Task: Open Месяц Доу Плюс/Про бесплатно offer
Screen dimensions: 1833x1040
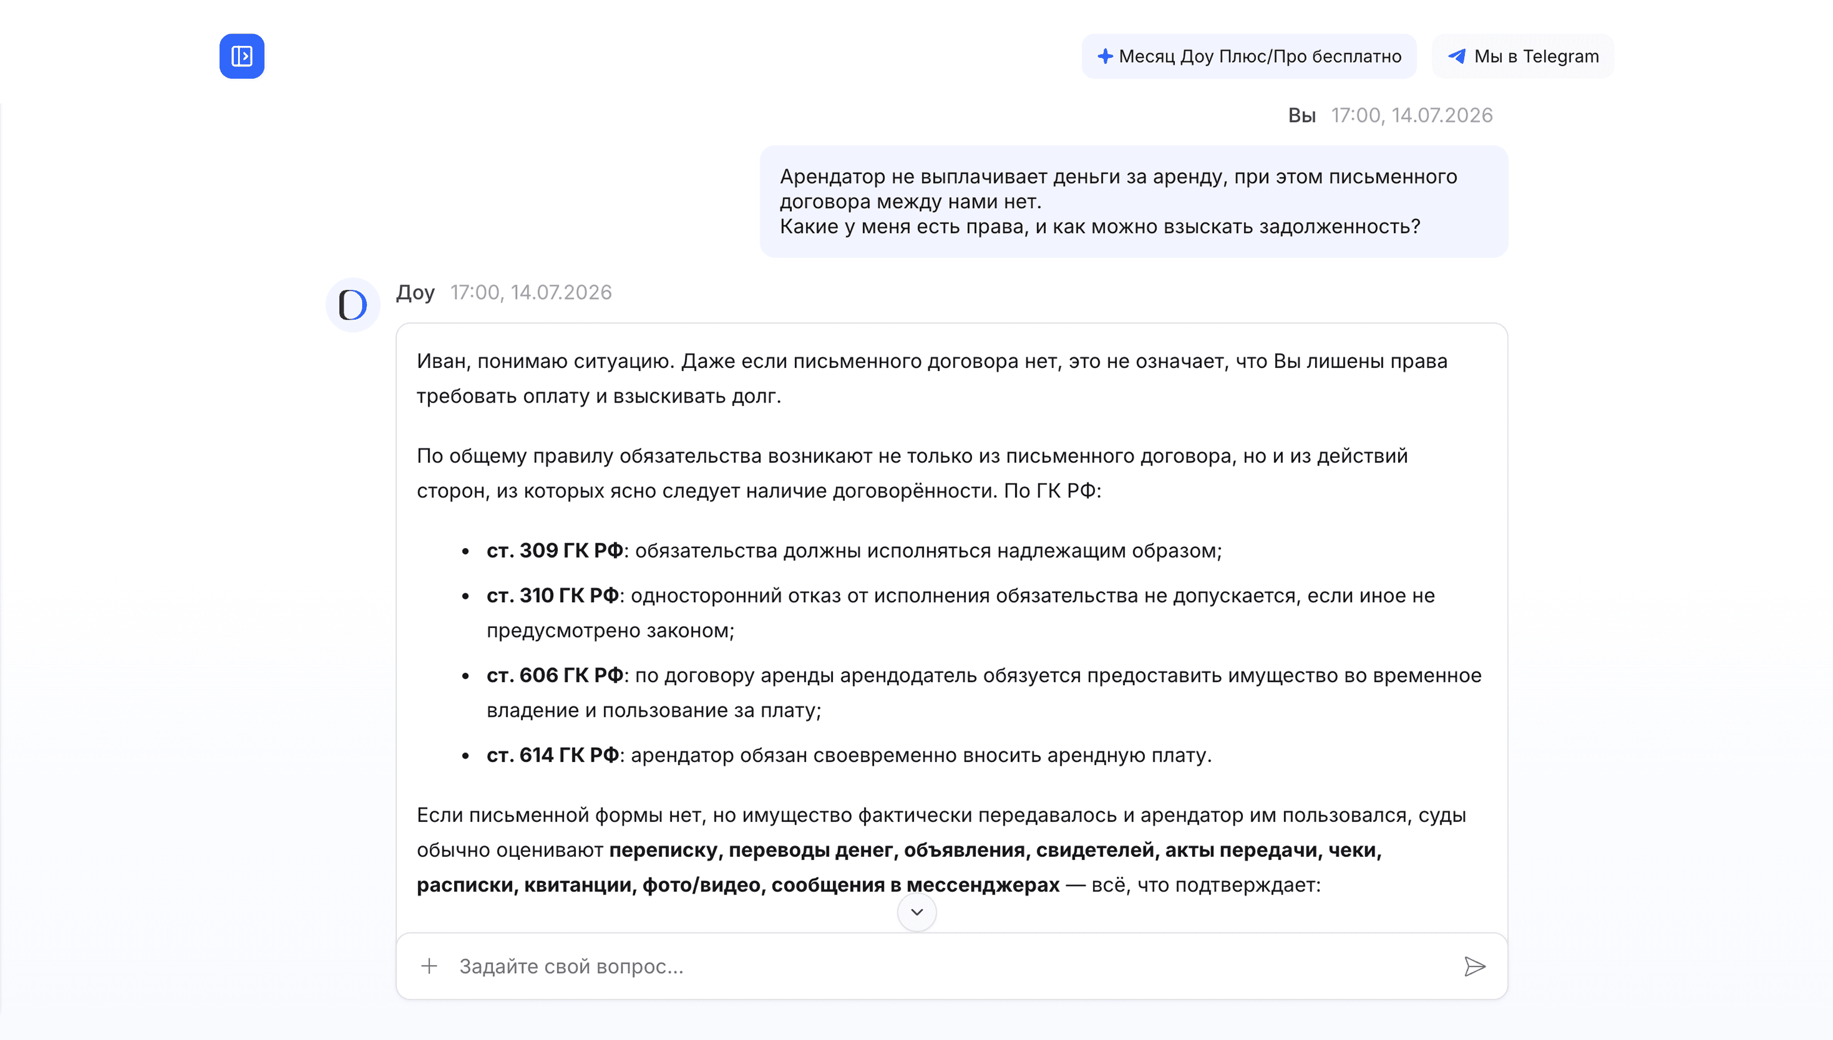Action: coord(1248,55)
